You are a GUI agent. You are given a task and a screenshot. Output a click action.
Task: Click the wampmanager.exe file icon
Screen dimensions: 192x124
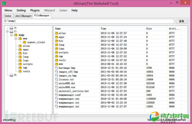(x=56, y=99)
